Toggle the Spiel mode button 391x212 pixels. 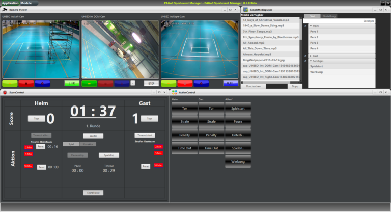71,144
